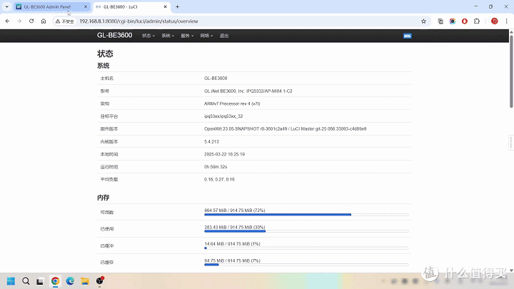Go back with the browser back arrow
The image size is (514, 289).
point(7,21)
